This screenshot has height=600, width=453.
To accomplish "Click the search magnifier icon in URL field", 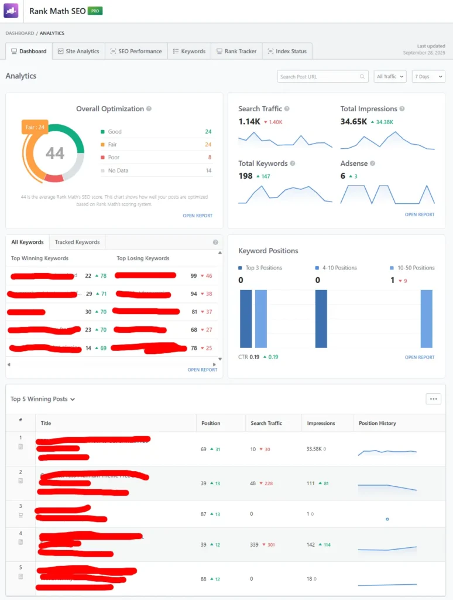I will coord(362,77).
